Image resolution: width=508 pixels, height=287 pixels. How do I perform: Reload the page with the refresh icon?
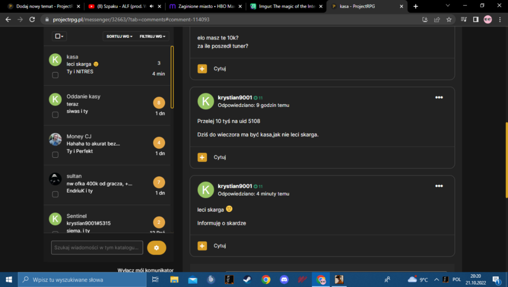[x=32, y=19]
